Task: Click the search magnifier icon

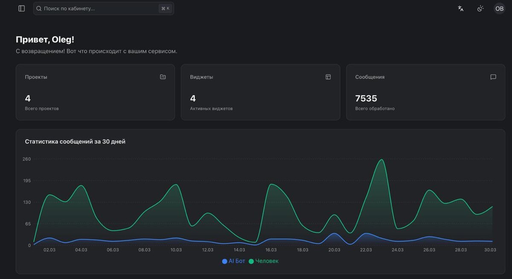Action: click(x=39, y=9)
